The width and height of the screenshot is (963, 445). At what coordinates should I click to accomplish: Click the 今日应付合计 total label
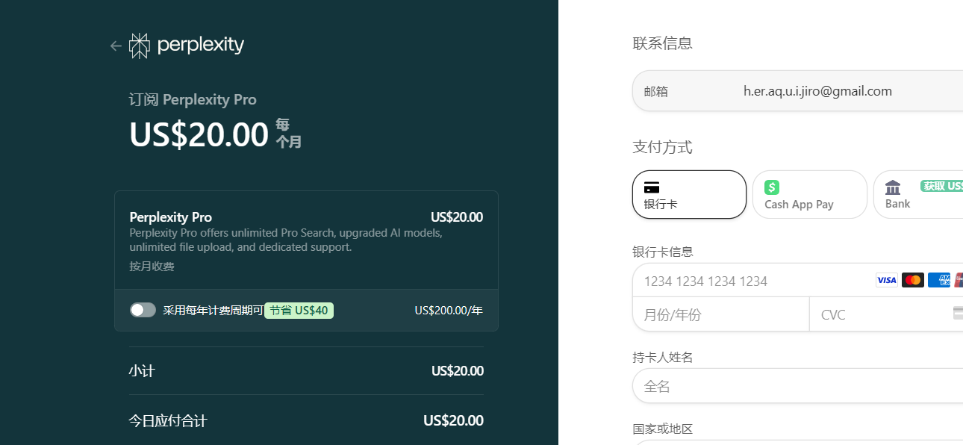pos(168,421)
